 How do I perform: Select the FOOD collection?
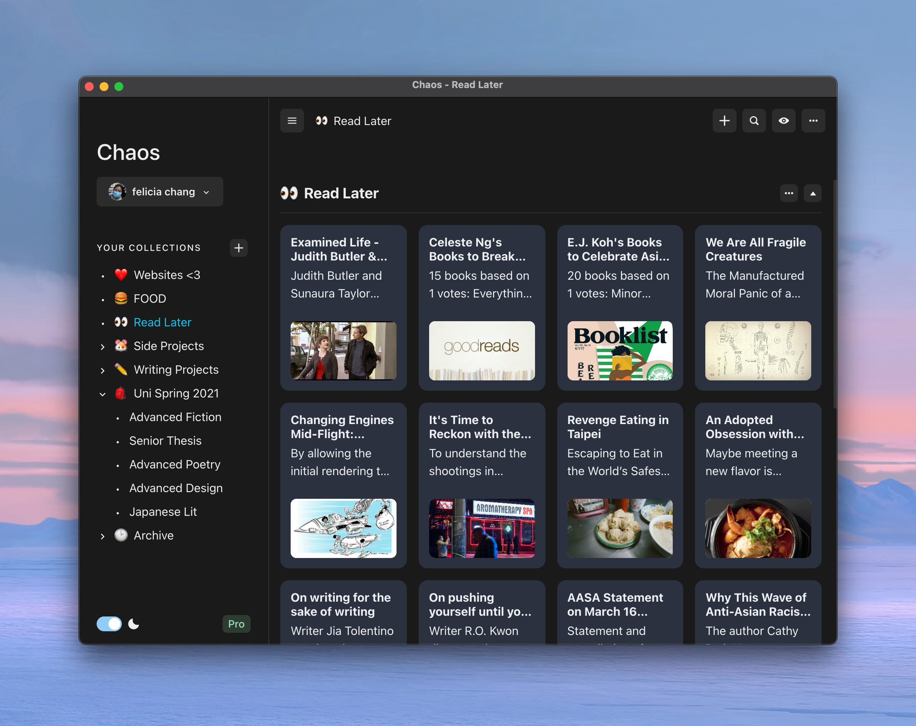[150, 299]
